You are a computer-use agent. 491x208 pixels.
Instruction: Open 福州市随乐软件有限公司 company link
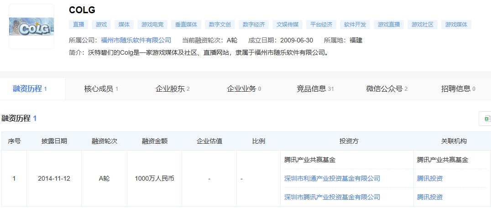click(x=136, y=40)
